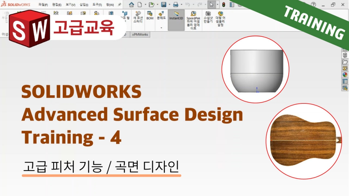Expand the New document dropdown arrow
Viewport: 349px width, 196px height.
pyautogui.click(x=145, y=4)
